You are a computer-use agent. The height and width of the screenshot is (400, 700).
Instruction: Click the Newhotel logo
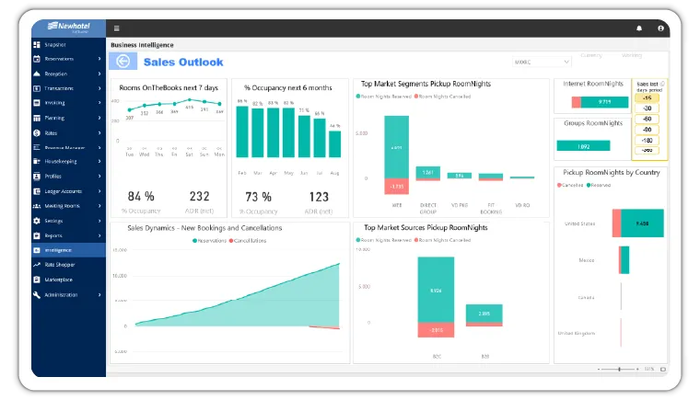pyautogui.click(x=69, y=28)
